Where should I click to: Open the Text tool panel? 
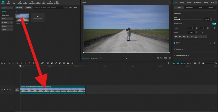(14, 2)
